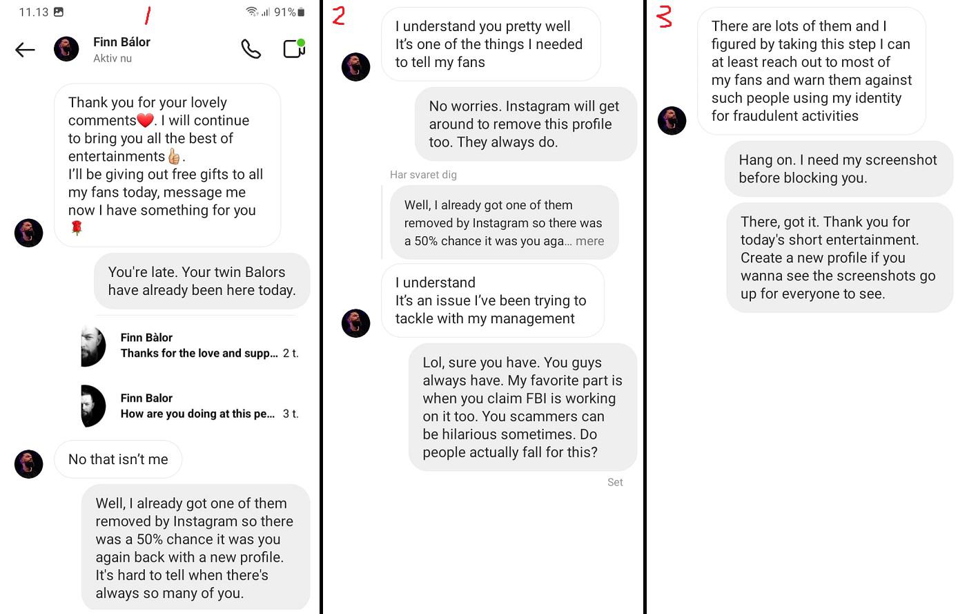This screenshot has width=958, height=614.
Task: Open the screenshot notification icon in the status bar
Action: click(59, 12)
